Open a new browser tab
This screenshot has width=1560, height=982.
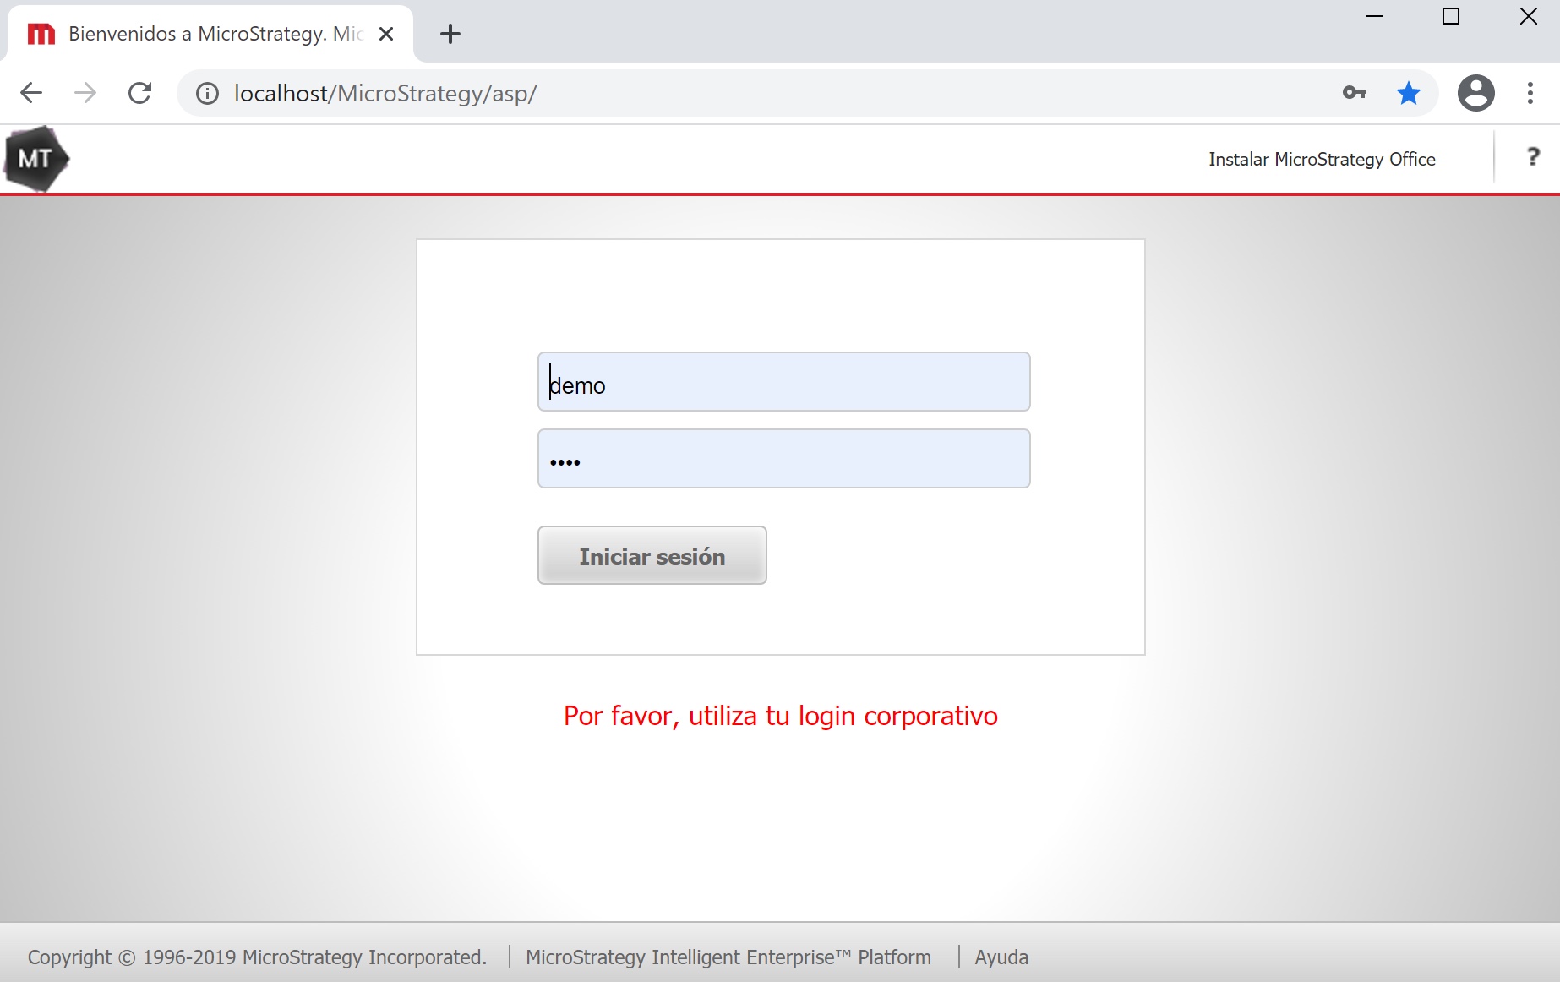[x=450, y=34]
